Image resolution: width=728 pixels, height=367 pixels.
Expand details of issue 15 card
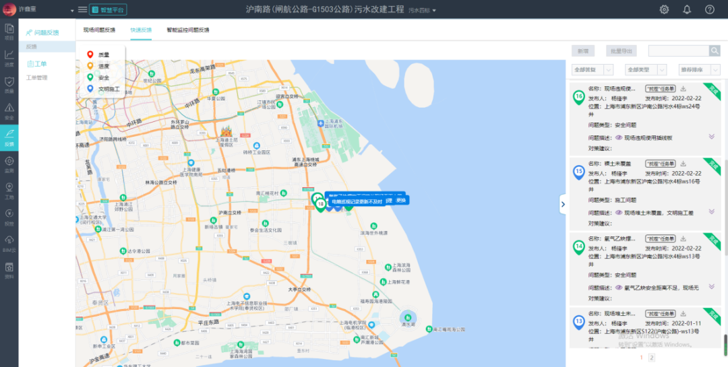[x=711, y=211]
